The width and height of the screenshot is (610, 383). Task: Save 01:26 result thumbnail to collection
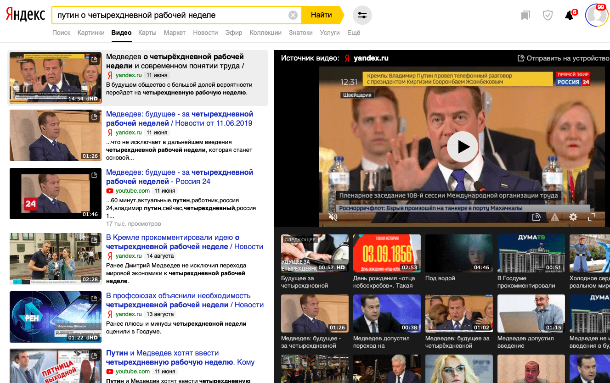94,117
